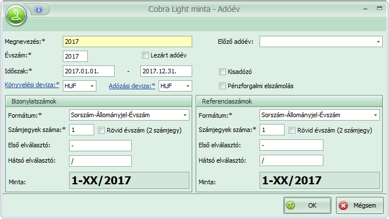389x219 pixels.
Task: Click the Időszak:* label
Action: click(x=18, y=71)
